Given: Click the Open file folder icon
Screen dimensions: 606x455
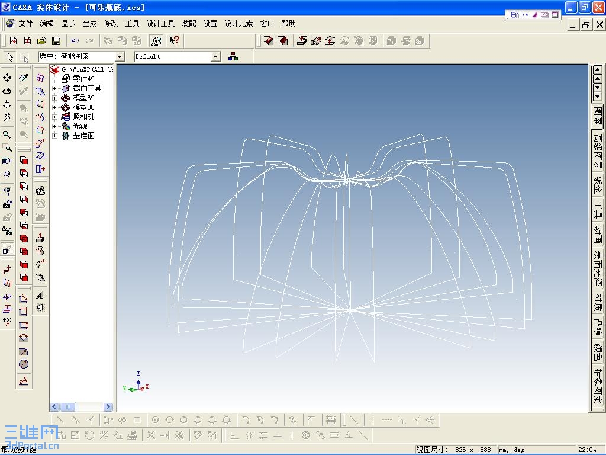Looking at the screenshot, I should [x=42, y=41].
